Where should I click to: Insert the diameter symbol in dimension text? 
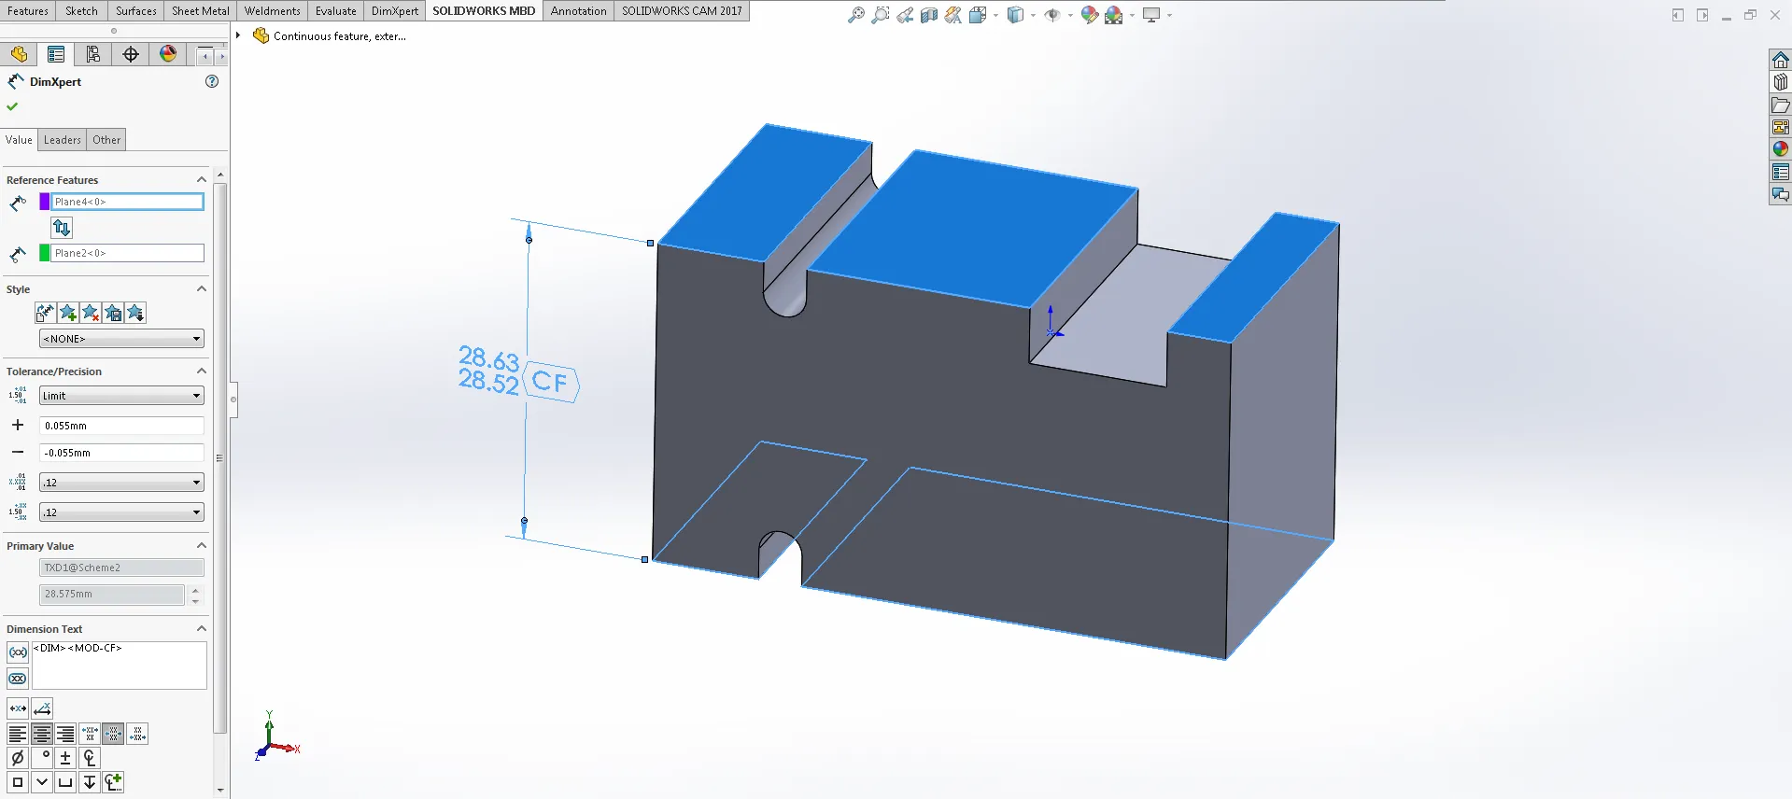click(17, 758)
